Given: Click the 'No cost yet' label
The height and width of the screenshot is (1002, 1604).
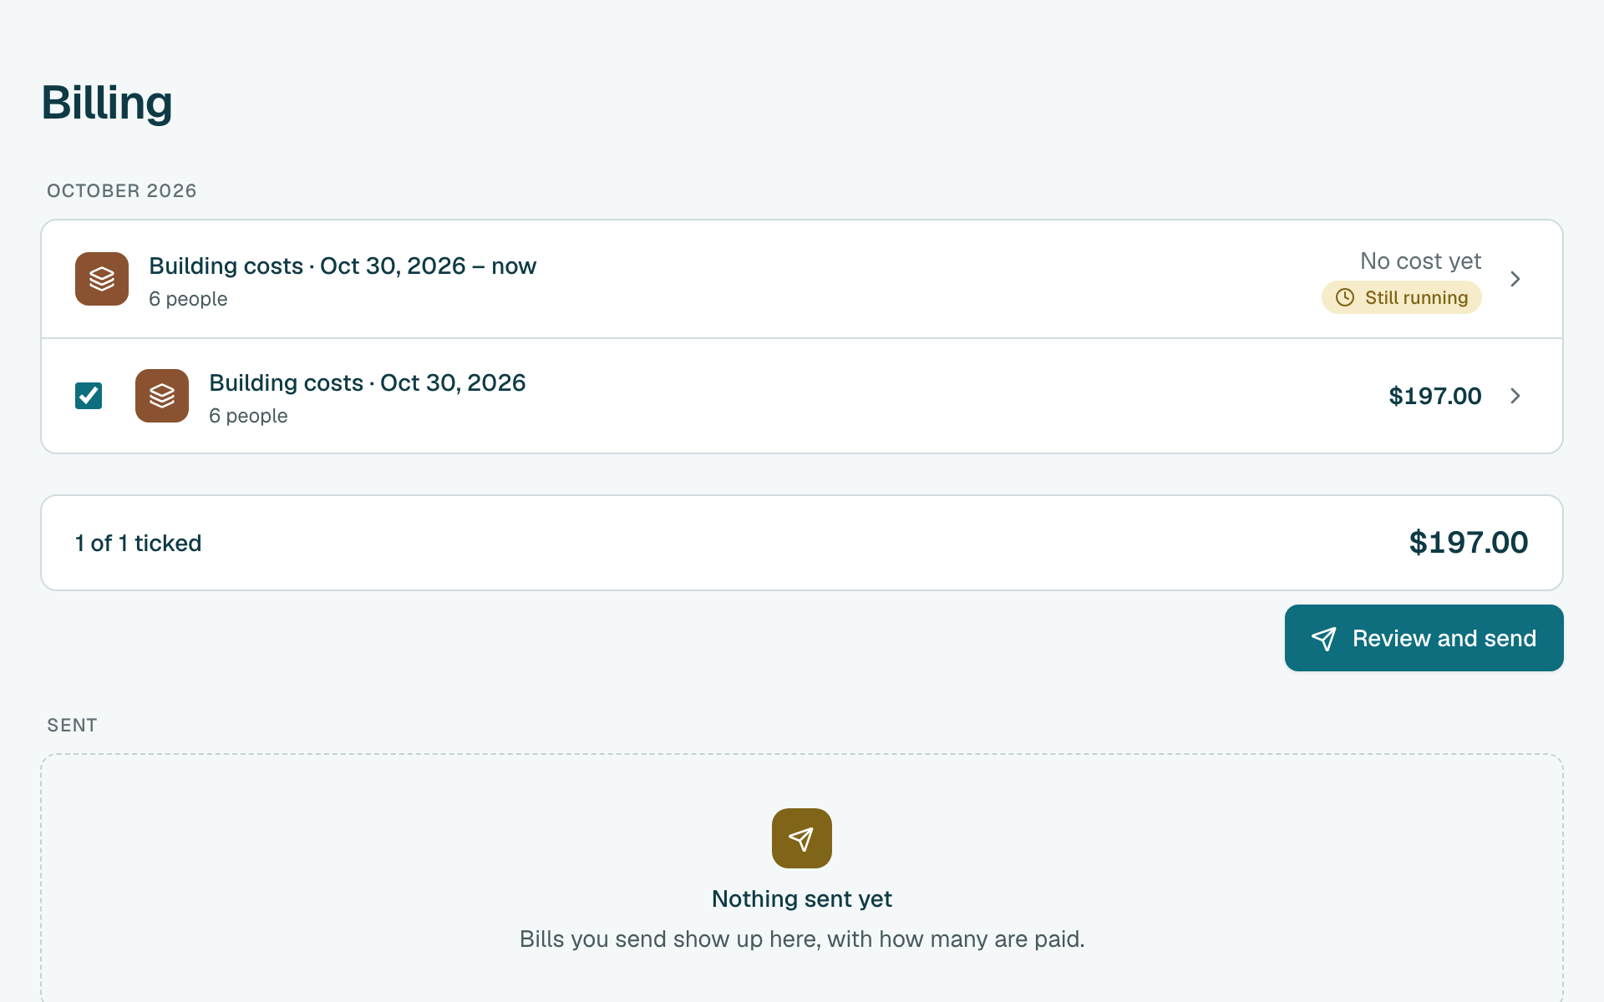Looking at the screenshot, I should click(x=1420, y=261).
